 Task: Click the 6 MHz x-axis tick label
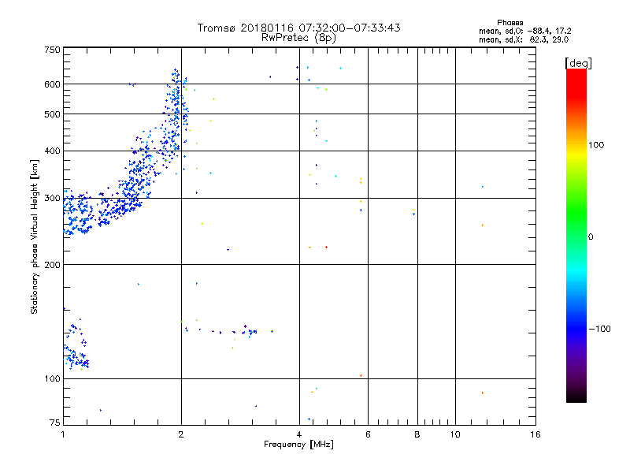coord(368,434)
